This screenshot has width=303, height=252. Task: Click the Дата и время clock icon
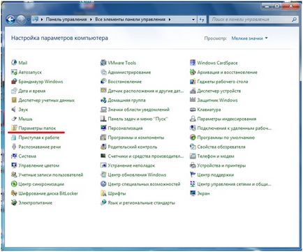[x=14, y=91]
